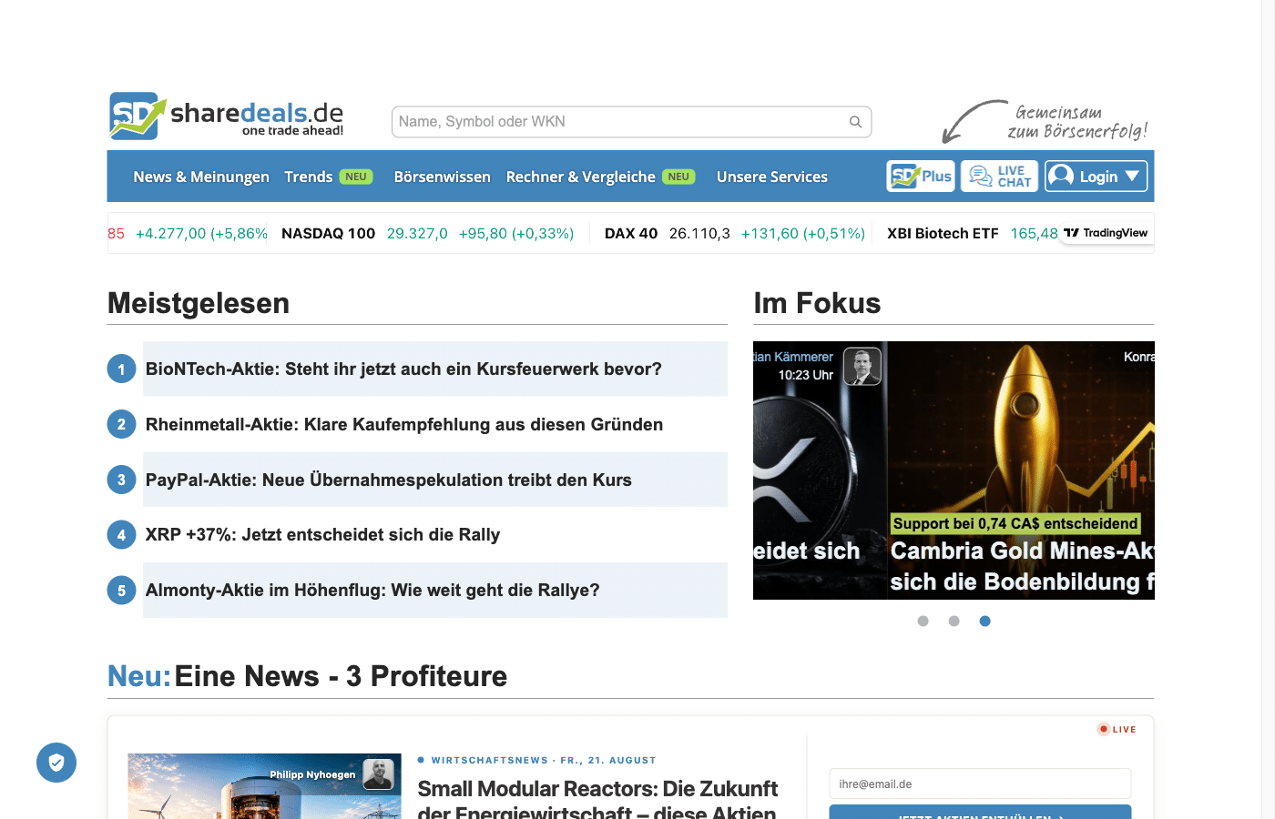Click the Im Fokus heading
The width and height of the screenshot is (1275, 819).
pyautogui.click(x=817, y=303)
